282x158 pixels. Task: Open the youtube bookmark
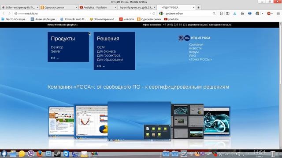171,19
